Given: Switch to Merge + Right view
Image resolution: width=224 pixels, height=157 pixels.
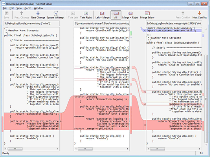Looking at the screenshot, I should [130, 15].
